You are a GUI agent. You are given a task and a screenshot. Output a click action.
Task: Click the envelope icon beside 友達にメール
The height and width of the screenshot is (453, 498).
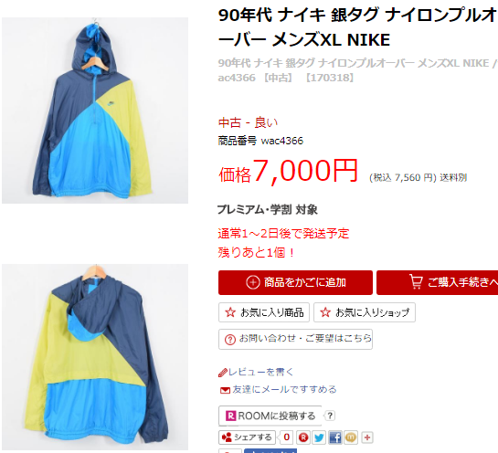[x=225, y=390]
